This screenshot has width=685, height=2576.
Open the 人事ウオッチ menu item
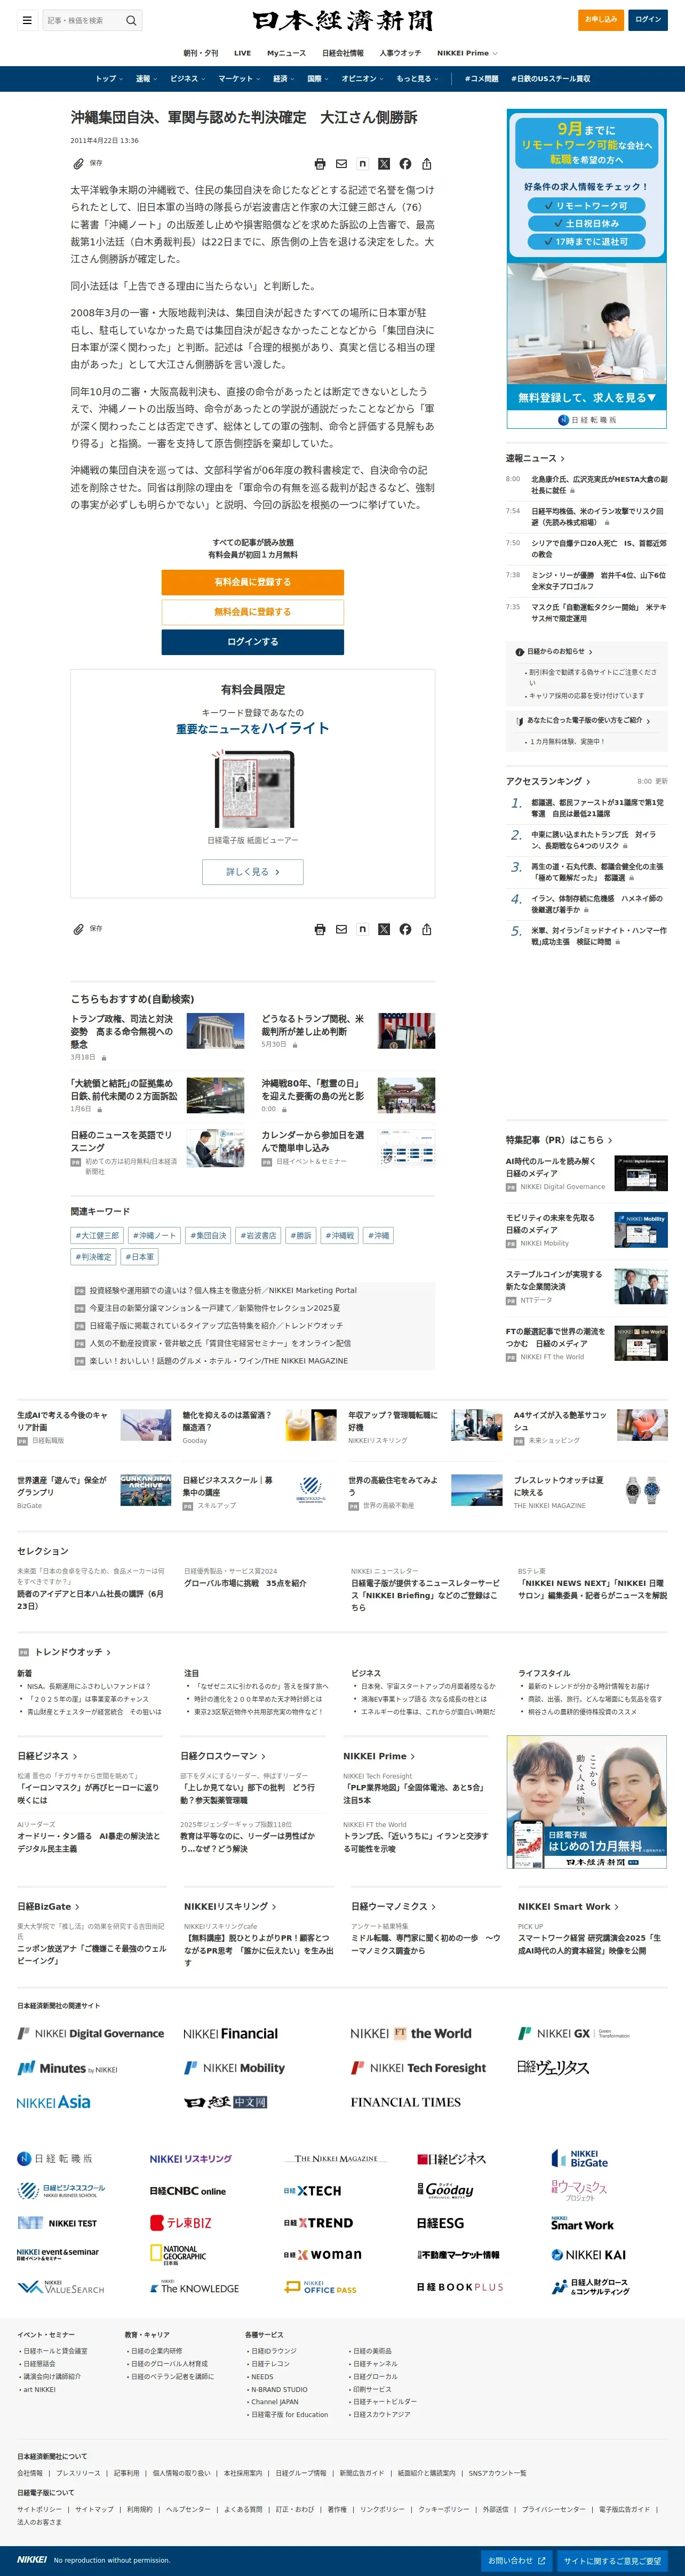[400, 53]
